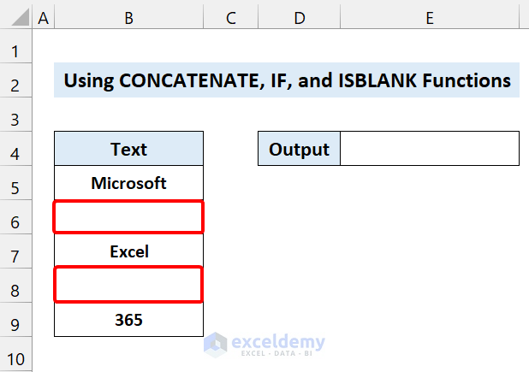Select the cell containing Excel
This screenshot has width=529, height=372.
point(128,251)
